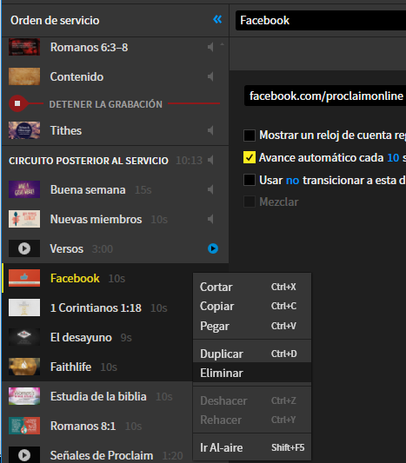406x463 pixels.
Task: Select the Señales de Proclaim label
Action: 102,455
